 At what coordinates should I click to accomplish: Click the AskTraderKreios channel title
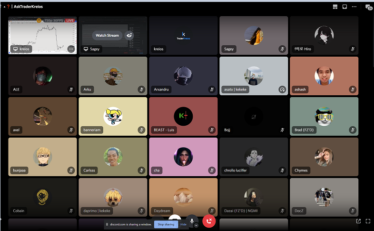(28, 7)
